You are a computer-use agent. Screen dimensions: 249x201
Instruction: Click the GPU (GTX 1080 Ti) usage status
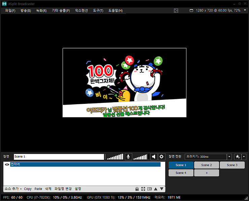pyautogui.click(x=119, y=197)
